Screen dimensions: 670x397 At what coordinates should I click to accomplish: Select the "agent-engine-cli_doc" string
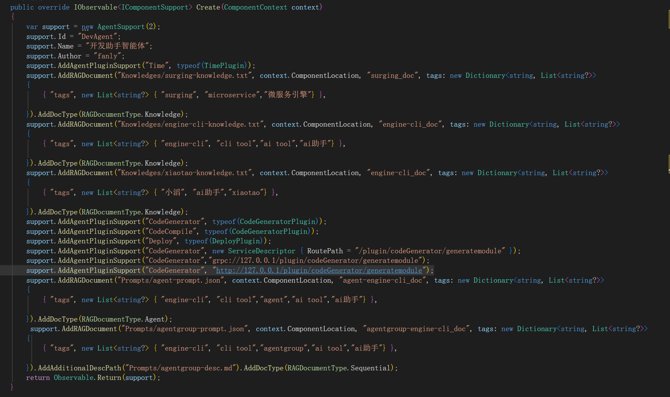coord(382,280)
